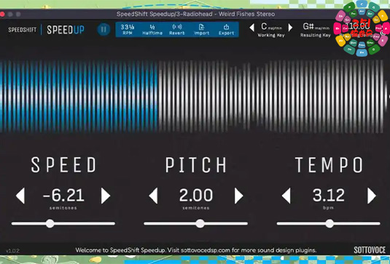The width and height of the screenshot is (390, 264).
Task: Click the version label v1.0.2
Action: 12,251
